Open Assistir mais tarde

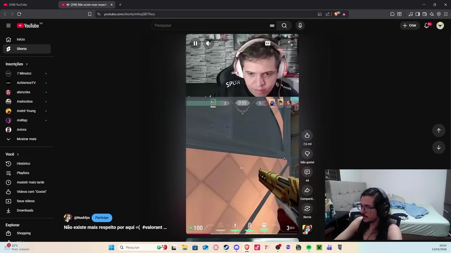click(x=27, y=182)
